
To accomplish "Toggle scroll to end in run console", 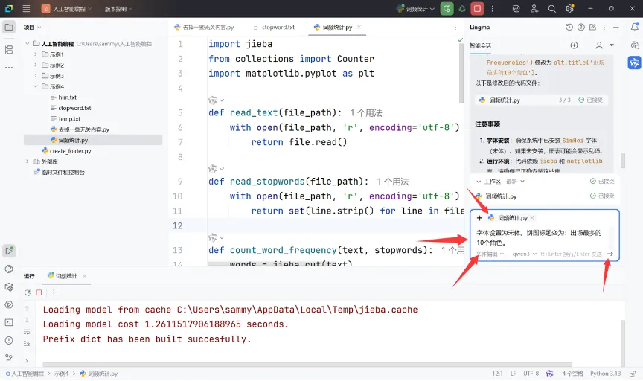I will tap(27, 343).
